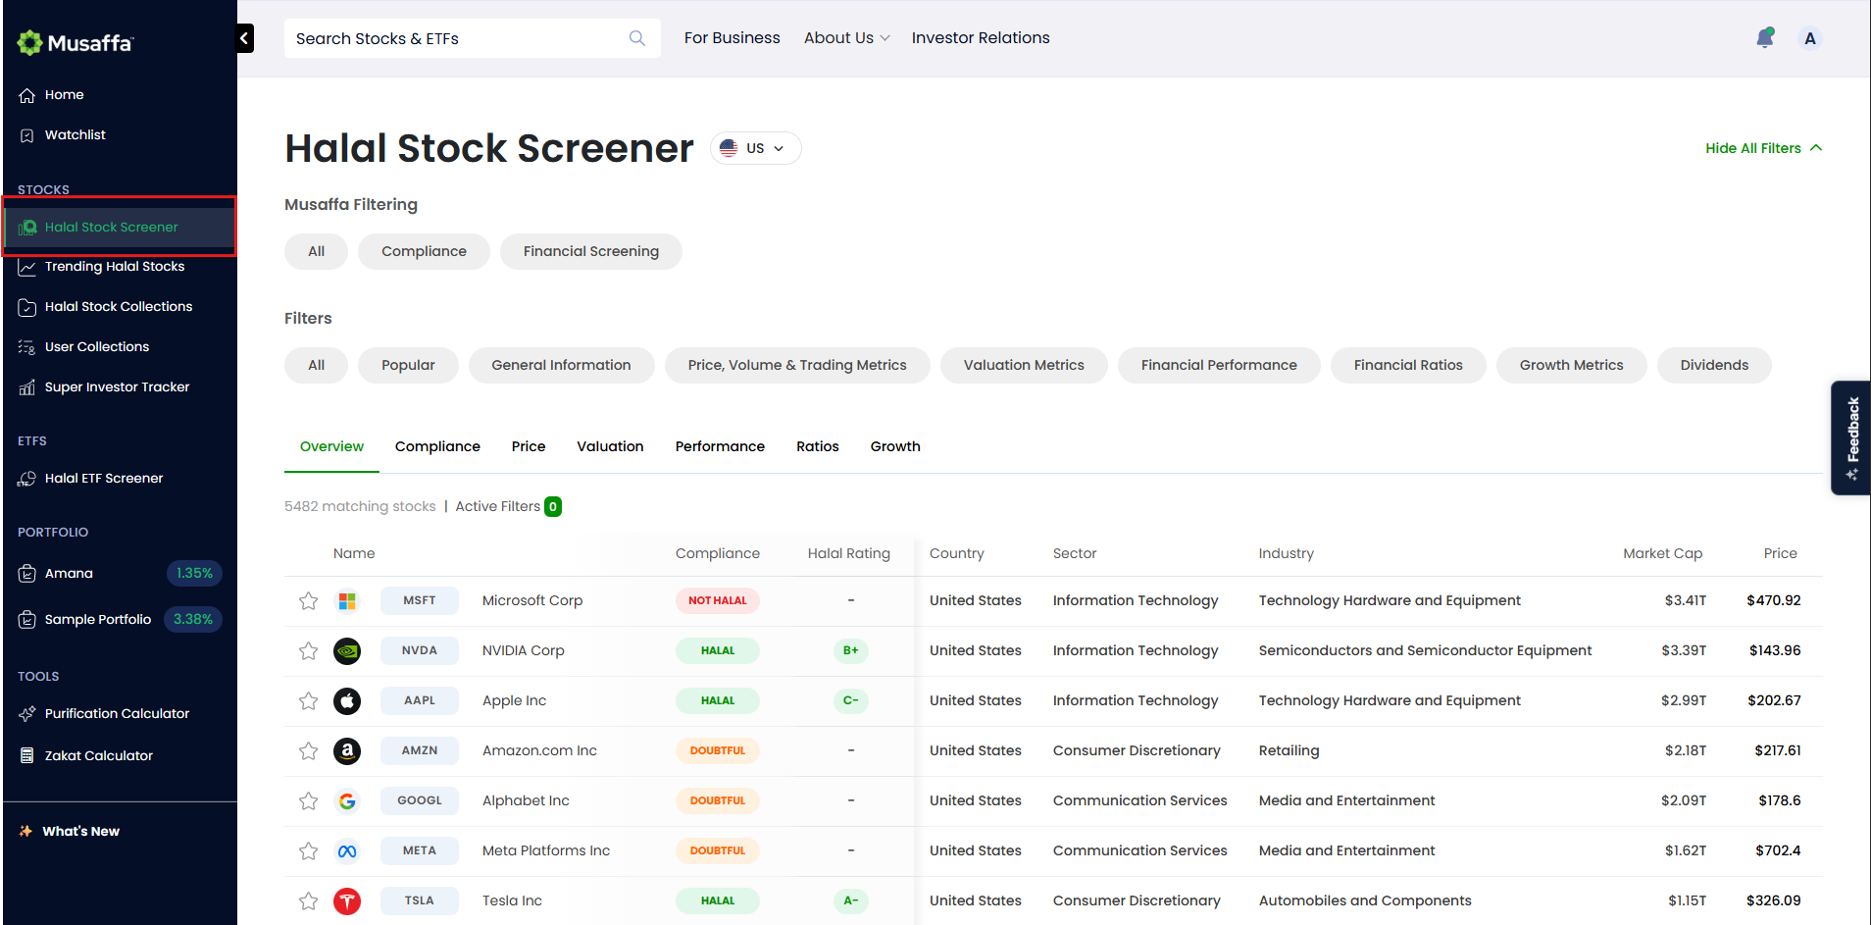Click the Sample Portfolio icon

(27, 620)
